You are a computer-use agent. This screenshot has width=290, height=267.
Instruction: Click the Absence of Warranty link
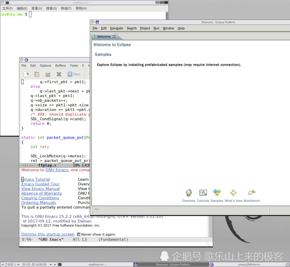(x=42, y=193)
